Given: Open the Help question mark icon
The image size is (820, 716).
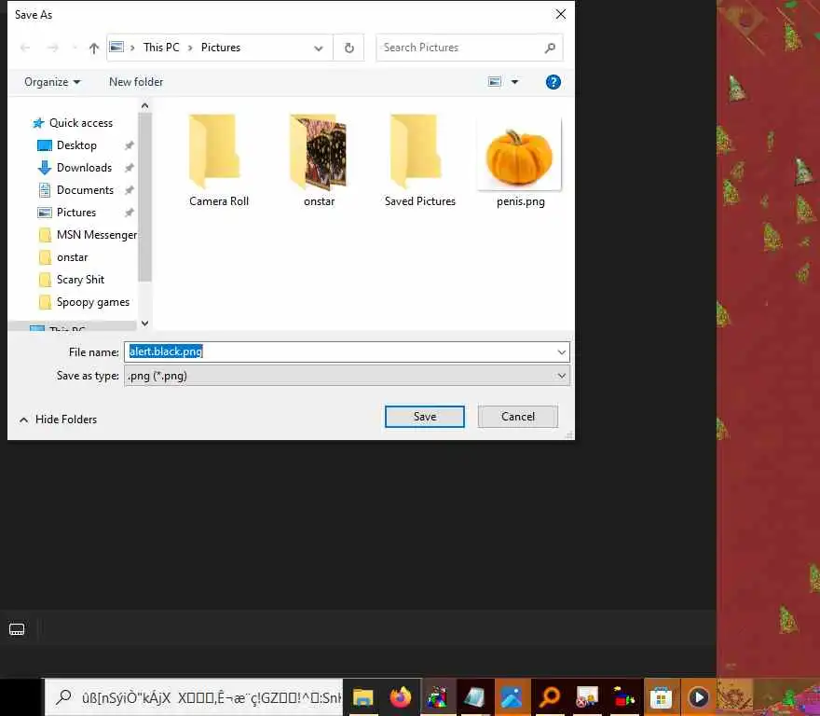Looking at the screenshot, I should (x=553, y=82).
